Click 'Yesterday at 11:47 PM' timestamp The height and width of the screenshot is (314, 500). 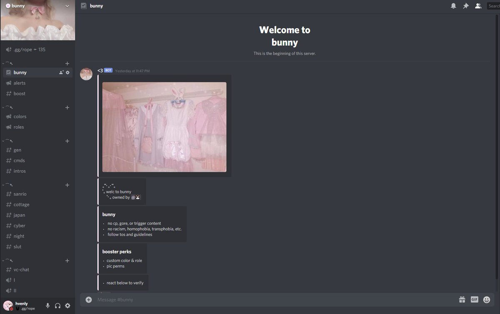coord(132,71)
